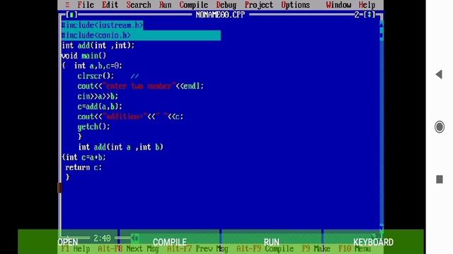Click the scrollbar up arrow at top right
This screenshot has width=453, height=254.
click(x=382, y=25)
